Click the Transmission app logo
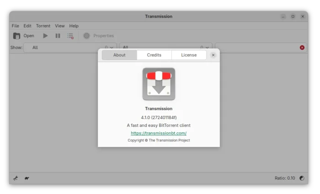Screen dimensions: 320x194 click(x=159, y=84)
